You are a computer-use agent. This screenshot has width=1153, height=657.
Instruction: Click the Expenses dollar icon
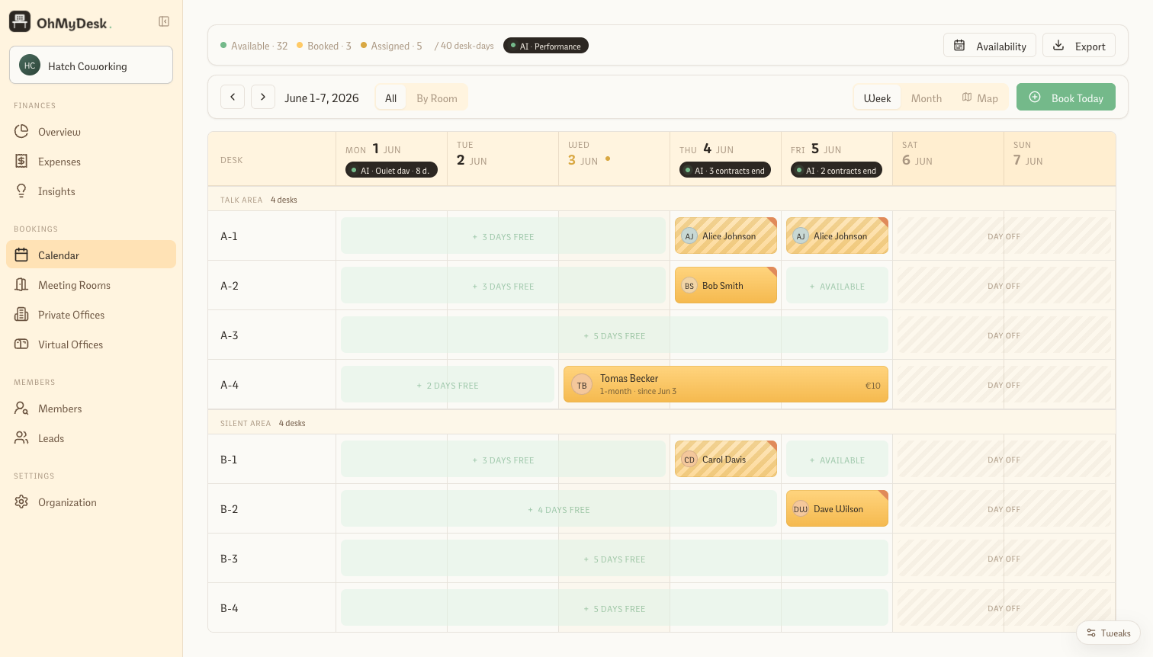tap(21, 161)
